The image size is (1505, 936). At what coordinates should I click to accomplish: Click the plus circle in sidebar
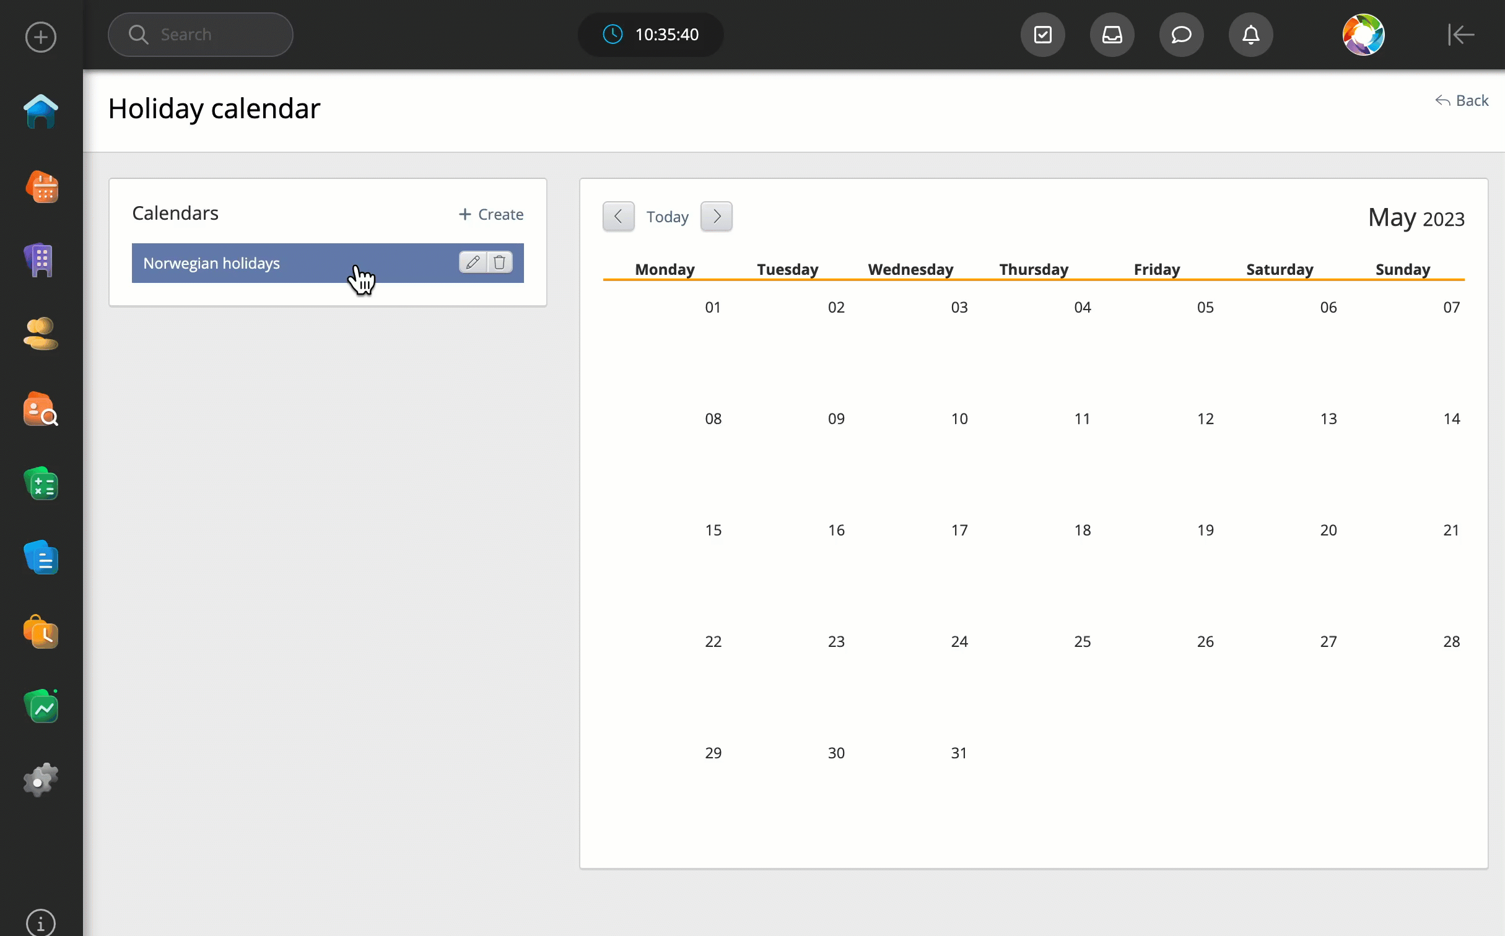click(x=41, y=37)
